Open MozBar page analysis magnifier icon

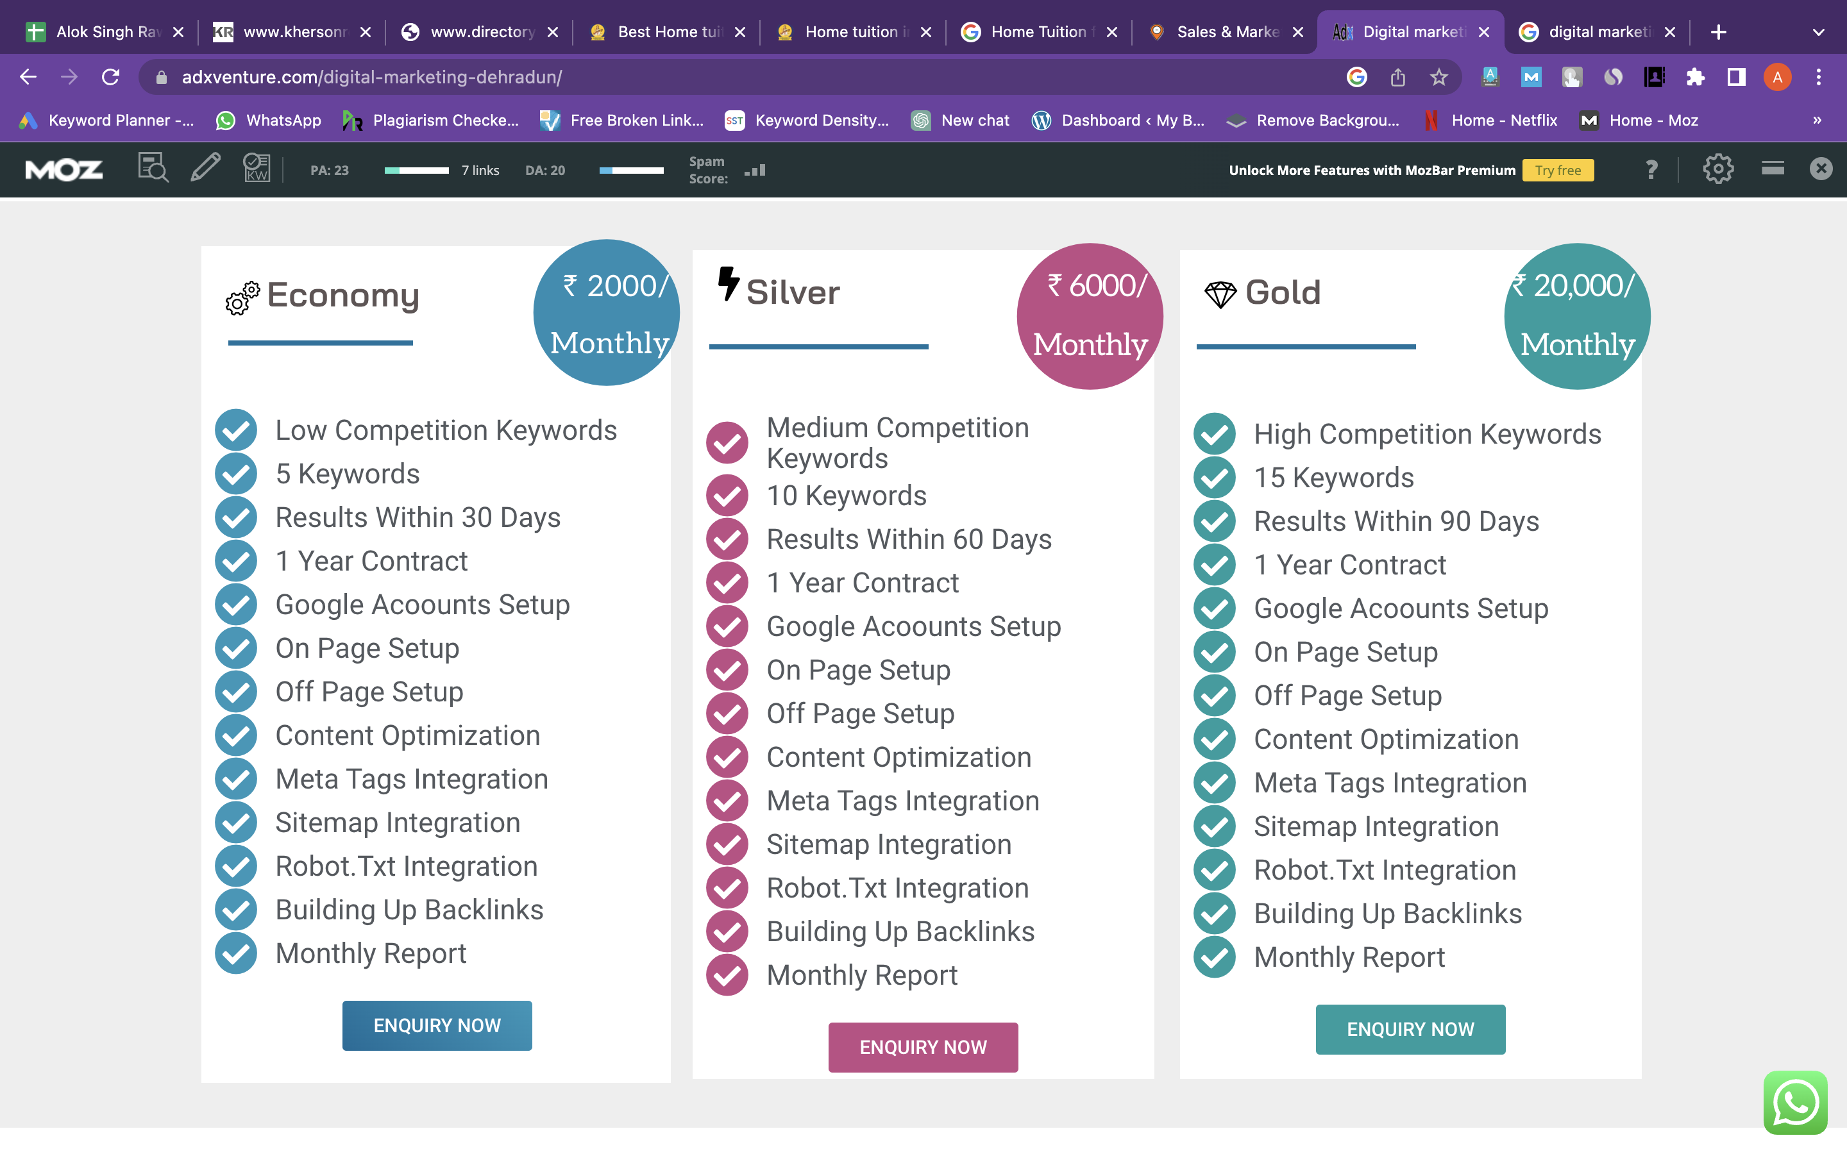coord(153,168)
